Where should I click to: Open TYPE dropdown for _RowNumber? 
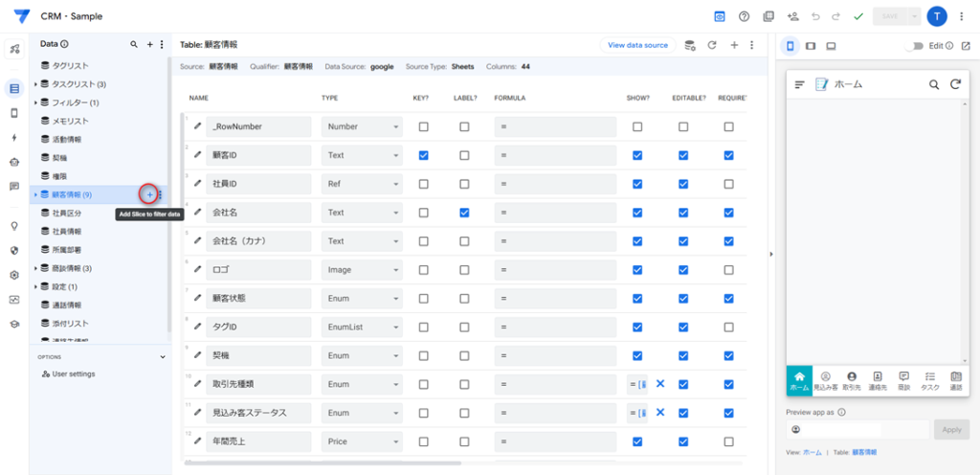click(x=362, y=126)
